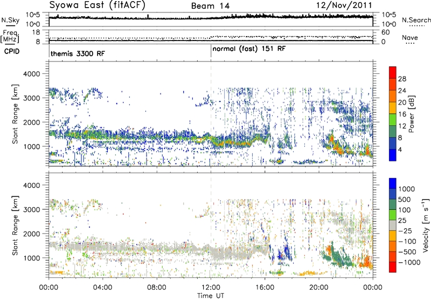This screenshot has height=299, width=431.
Task: Click the dark blue 500-1000 Velocity colorbar segment
Action: tap(393, 194)
